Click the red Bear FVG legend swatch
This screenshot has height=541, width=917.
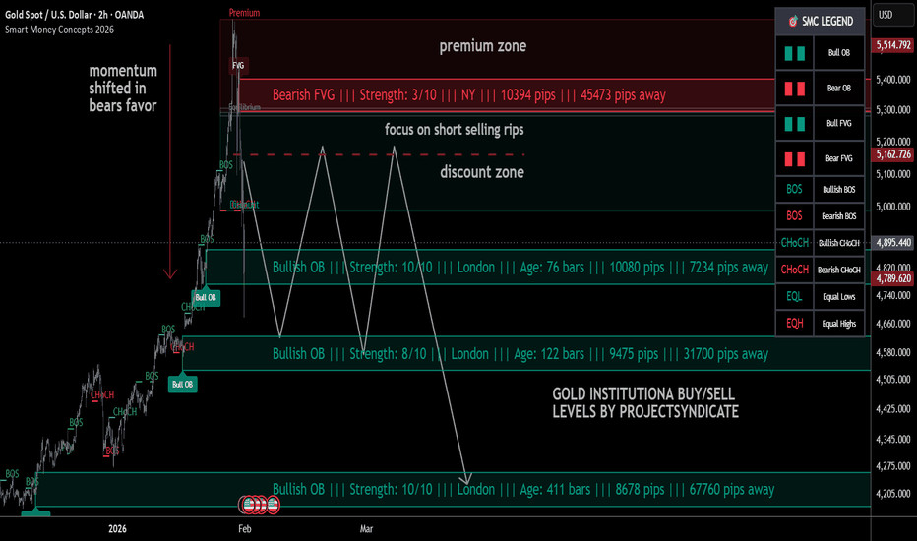click(x=794, y=159)
